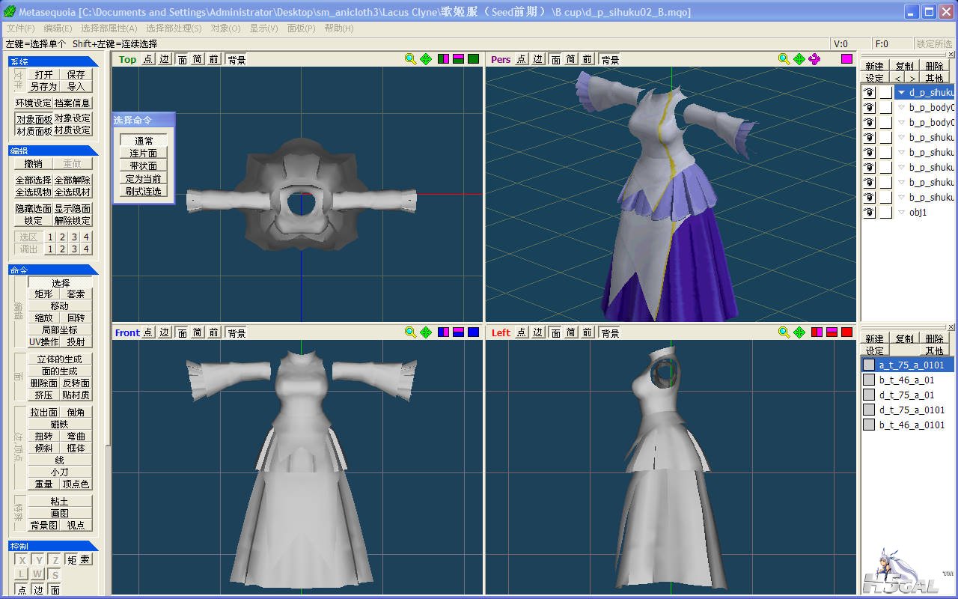Toggle the lock box beside first b_p_body object
Screen dimensions: 958x599
click(885, 108)
